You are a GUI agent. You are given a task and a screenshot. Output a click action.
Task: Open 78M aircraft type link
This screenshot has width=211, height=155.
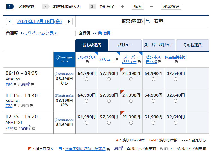[x=9, y=128]
